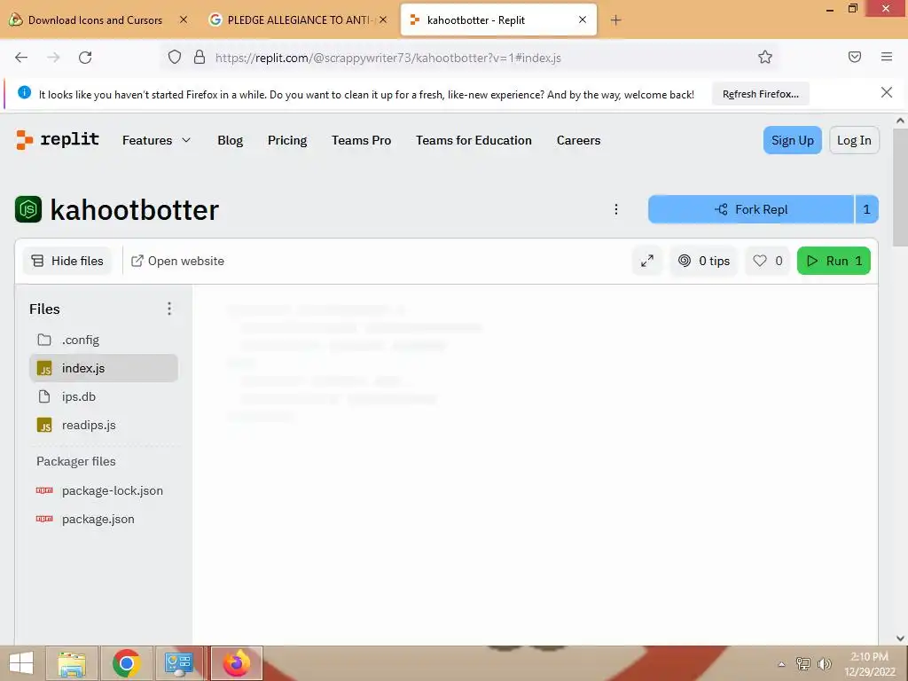Click the Pocket save icon
Image resolution: width=908 pixels, height=681 pixels.
click(855, 57)
